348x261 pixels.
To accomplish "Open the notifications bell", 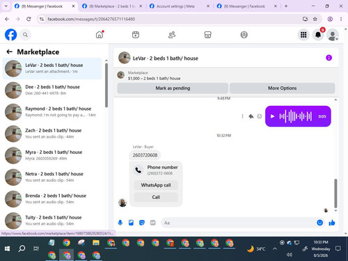I will point(318,35).
